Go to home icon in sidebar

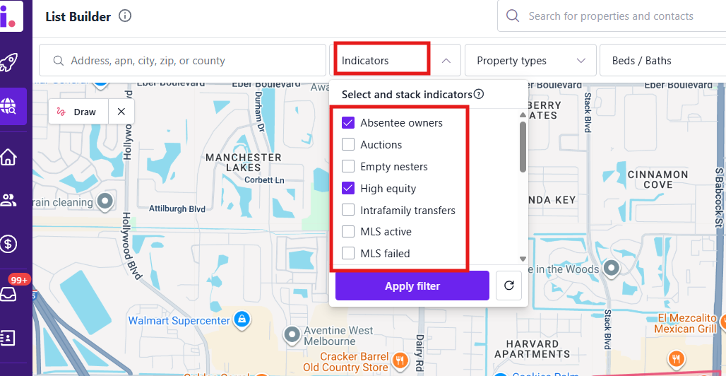click(8, 157)
